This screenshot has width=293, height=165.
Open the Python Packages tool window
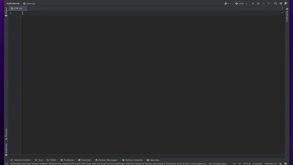click(x=106, y=160)
